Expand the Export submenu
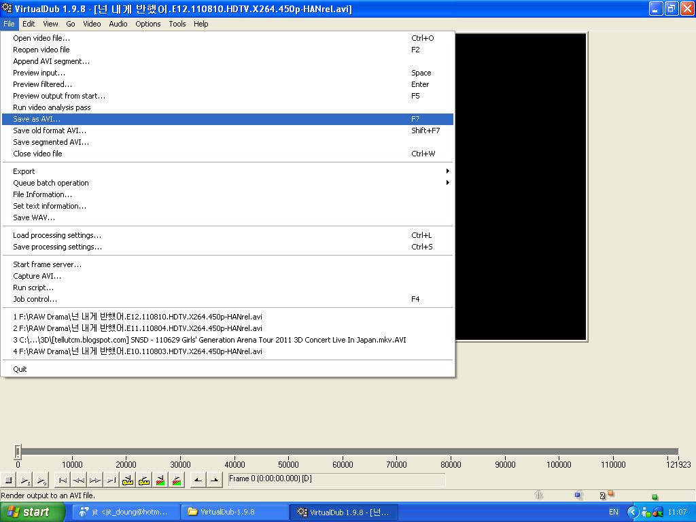 click(228, 171)
